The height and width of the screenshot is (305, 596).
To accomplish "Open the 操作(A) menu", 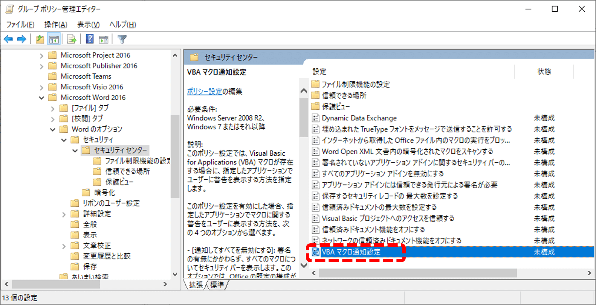I will [x=55, y=24].
